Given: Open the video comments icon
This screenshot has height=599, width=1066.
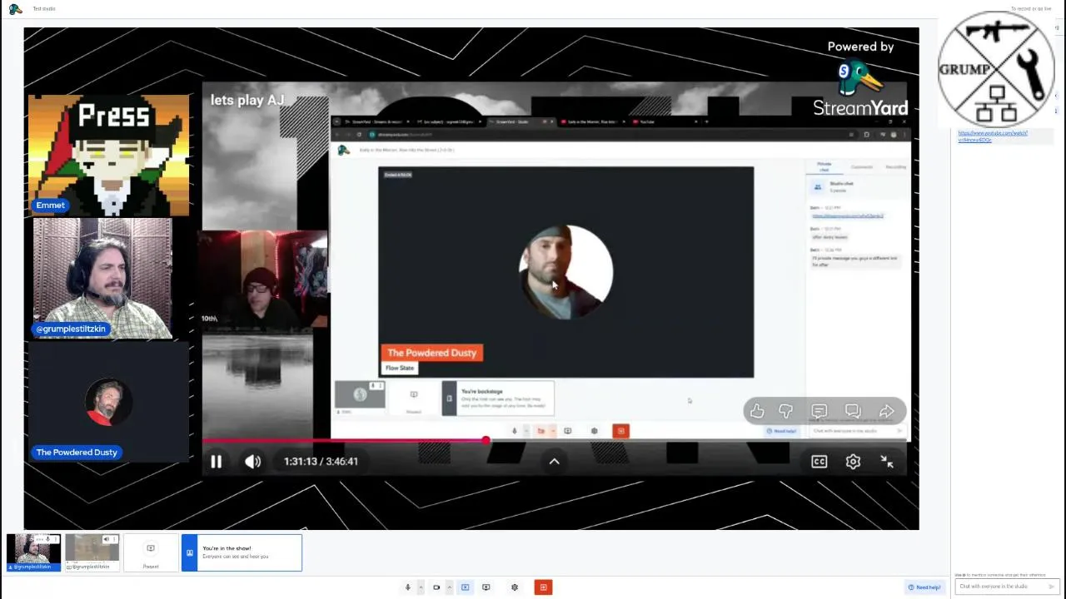Looking at the screenshot, I should pos(819,411).
